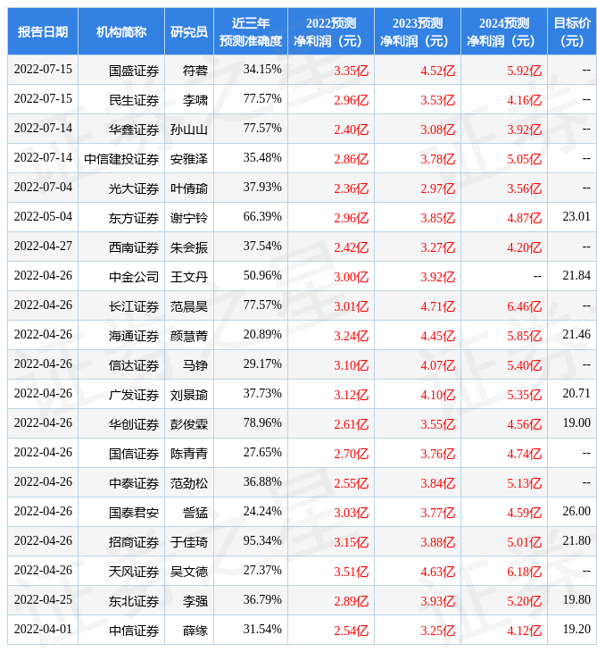Click report date 2022-05-04
The height and width of the screenshot is (652, 597).
click(43, 217)
